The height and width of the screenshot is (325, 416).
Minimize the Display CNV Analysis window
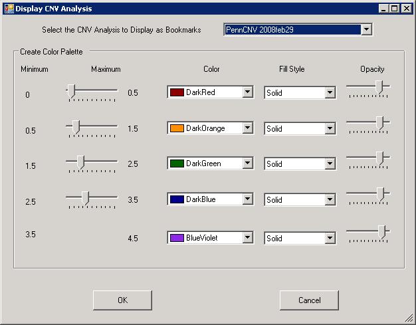click(x=383, y=9)
